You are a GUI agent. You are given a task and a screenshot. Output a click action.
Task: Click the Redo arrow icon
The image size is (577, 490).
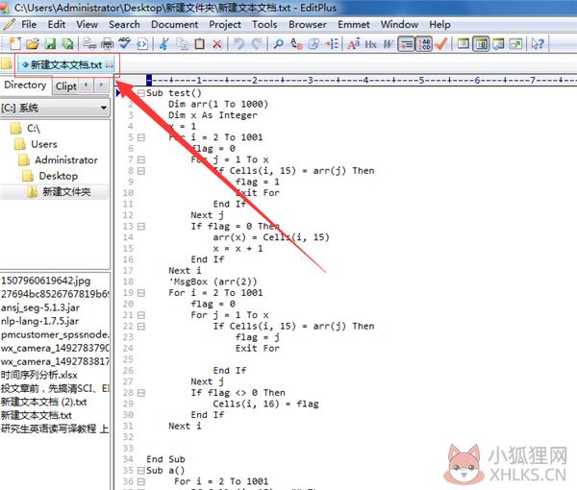point(257,44)
